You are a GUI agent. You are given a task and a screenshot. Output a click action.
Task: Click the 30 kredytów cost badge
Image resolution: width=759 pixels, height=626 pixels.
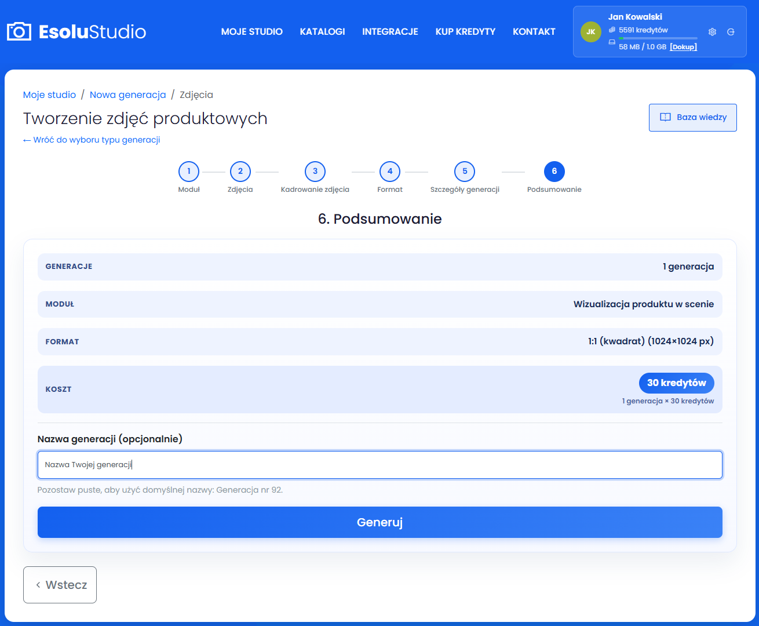click(x=677, y=383)
